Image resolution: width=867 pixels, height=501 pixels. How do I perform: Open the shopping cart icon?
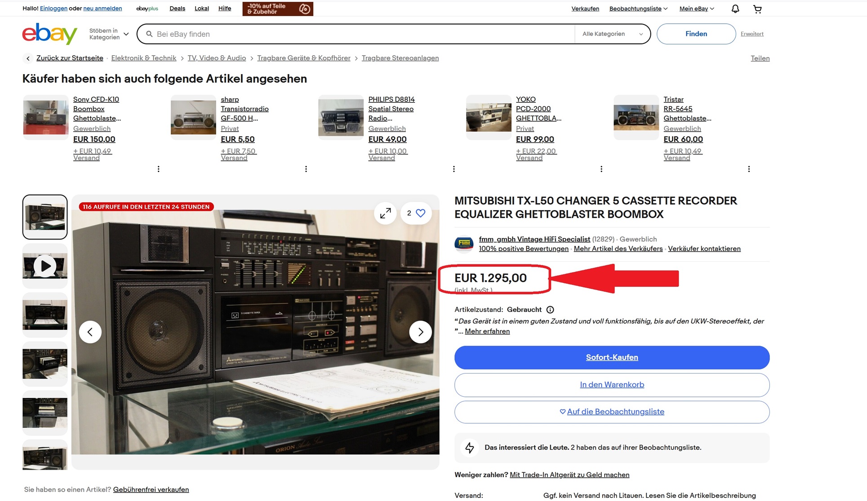click(x=757, y=9)
